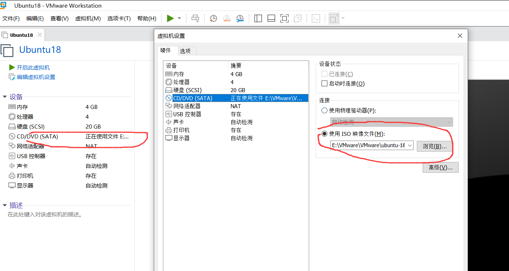Collapse the 设备 section
Screen dimensions: 509x271
(5, 97)
